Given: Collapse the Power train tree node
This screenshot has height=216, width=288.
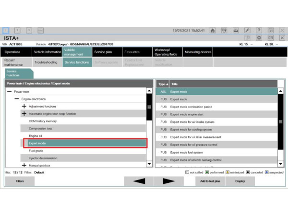Looking at the screenshot, I should point(9,91).
